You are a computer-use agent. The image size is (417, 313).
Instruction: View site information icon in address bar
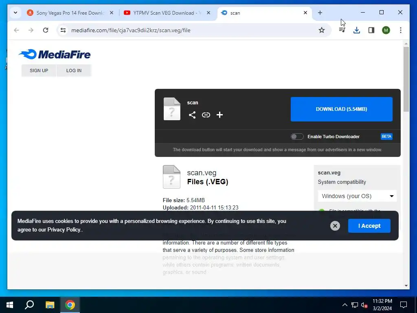pyautogui.click(x=63, y=30)
